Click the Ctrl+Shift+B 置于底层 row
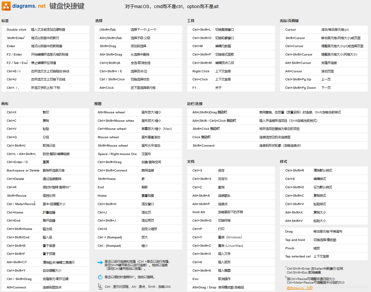 (45, 246)
